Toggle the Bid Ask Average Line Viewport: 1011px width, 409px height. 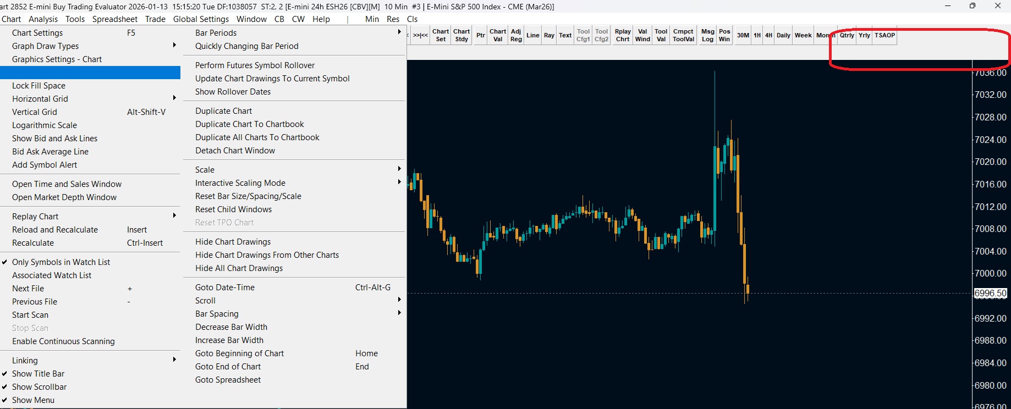pyautogui.click(x=90, y=152)
